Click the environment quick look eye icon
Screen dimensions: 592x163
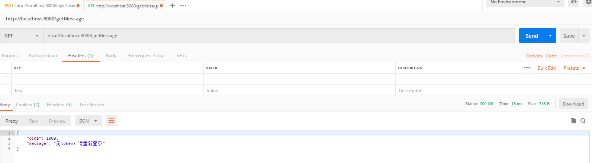(x=574, y=2)
